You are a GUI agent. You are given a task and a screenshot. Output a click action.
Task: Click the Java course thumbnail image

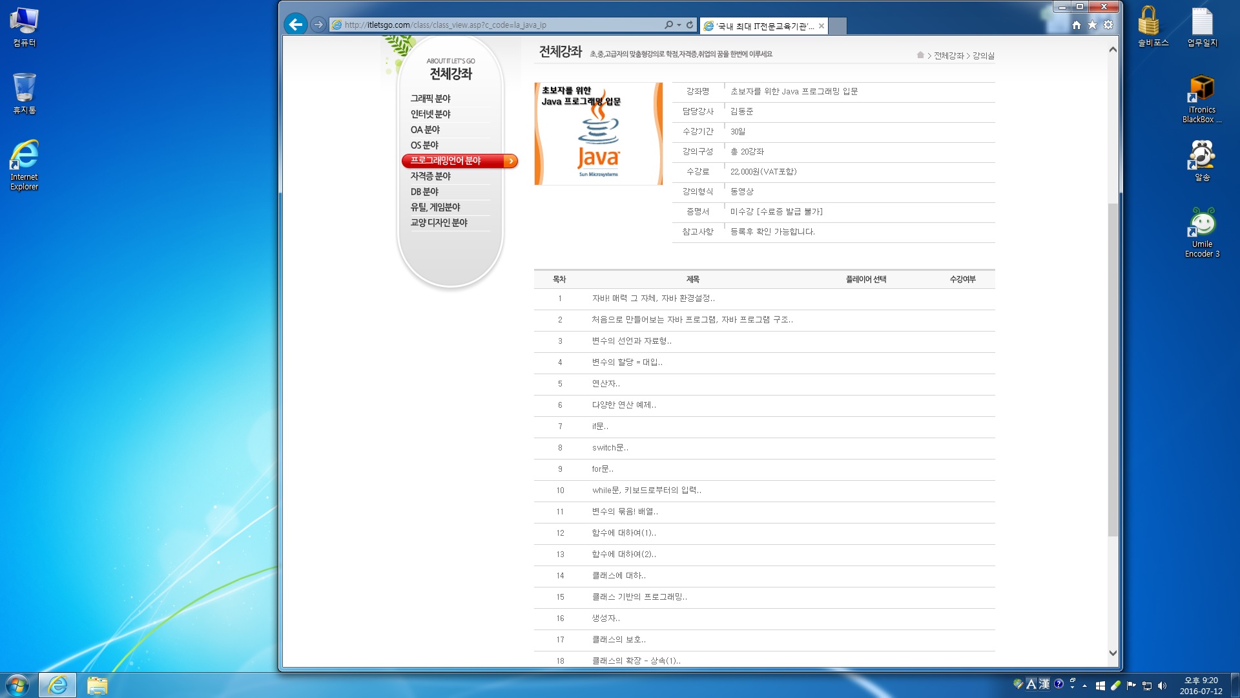click(x=598, y=134)
